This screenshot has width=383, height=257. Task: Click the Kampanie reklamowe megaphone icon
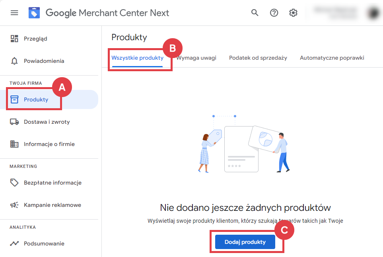point(15,205)
